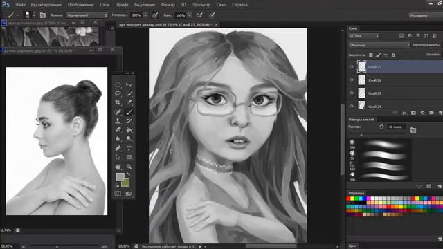Image resolution: width=443 pixels, height=249 pixels.
Task: Select the Eraser tool
Action: 118,130
